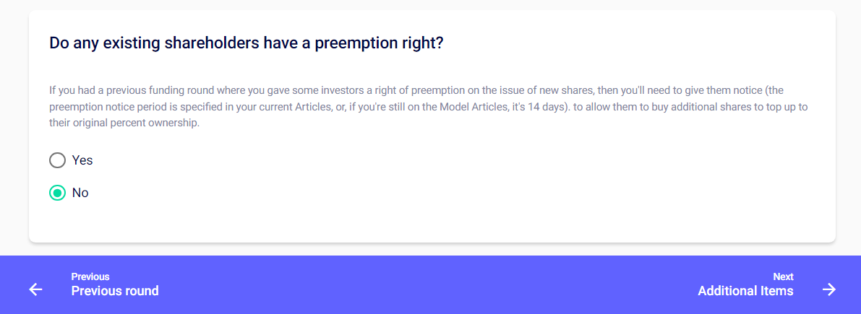This screenshot has width=861, height=314.
Task: Select the Yes radio button
Action: pos(57,160)
